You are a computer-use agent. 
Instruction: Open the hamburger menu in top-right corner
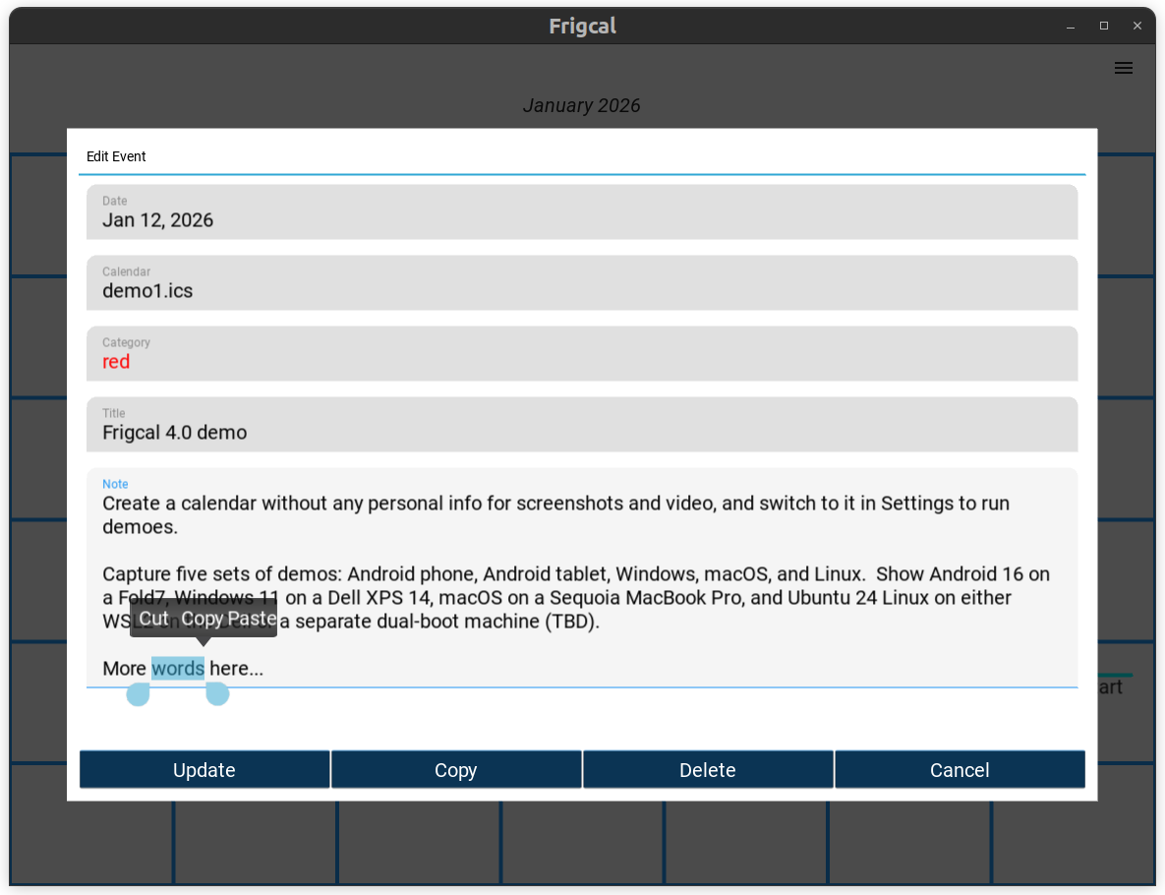(x=1123, y=68)
